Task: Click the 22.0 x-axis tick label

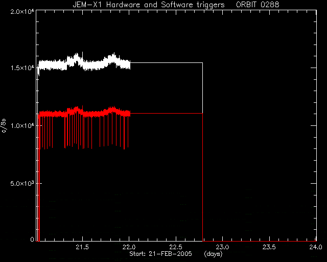Action: (129, 247)
